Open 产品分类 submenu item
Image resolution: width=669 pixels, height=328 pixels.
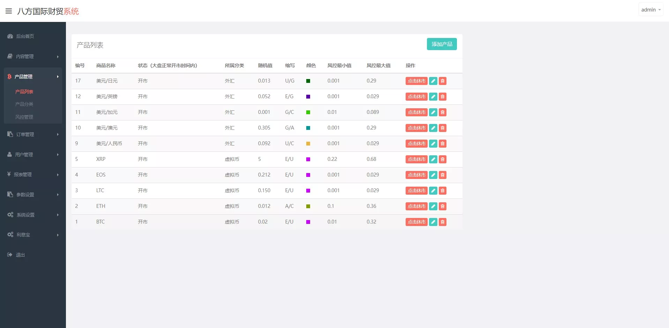pos(24,104)
